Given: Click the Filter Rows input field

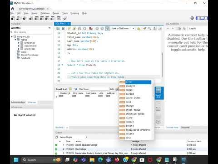Looking at the screenshot, I should click(99, 89).
